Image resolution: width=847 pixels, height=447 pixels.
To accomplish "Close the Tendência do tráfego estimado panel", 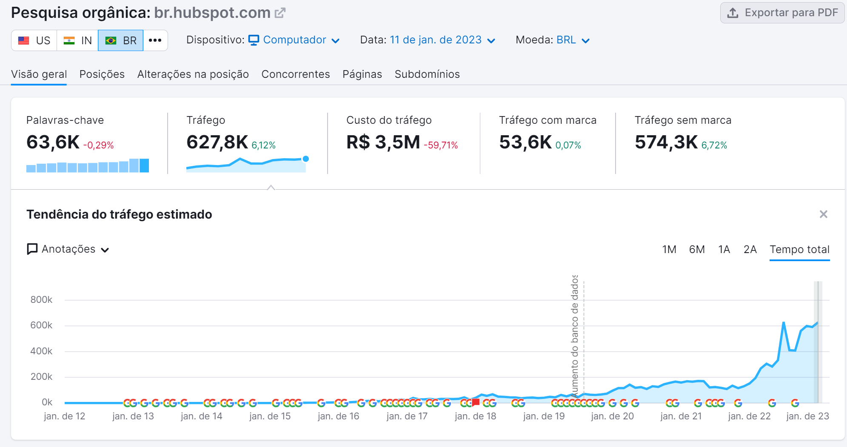I will pyautogui.click(x=824, y=214).
